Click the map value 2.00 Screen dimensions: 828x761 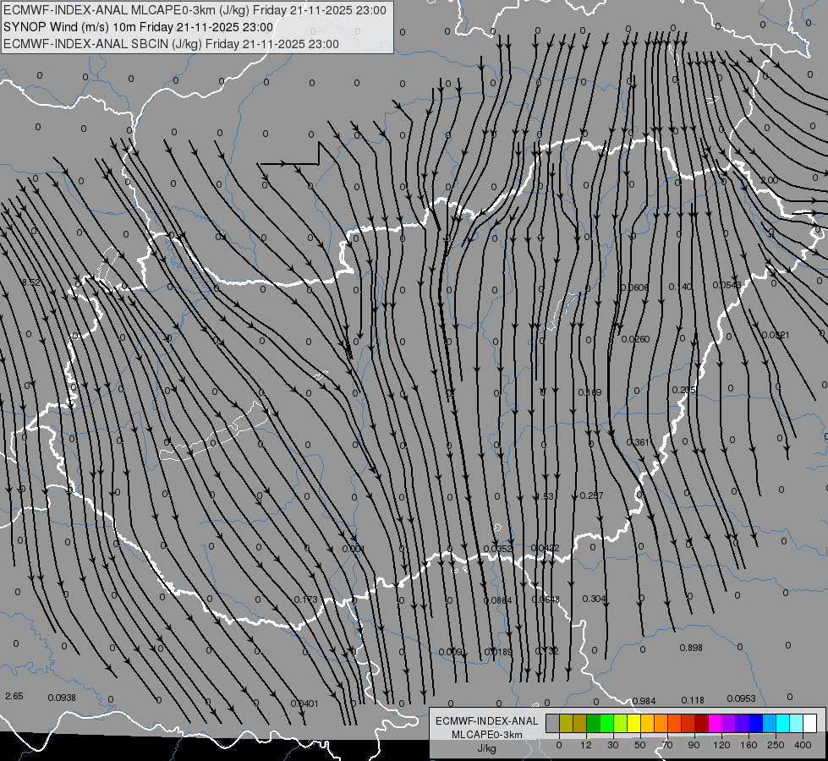[x=769, y=181]
